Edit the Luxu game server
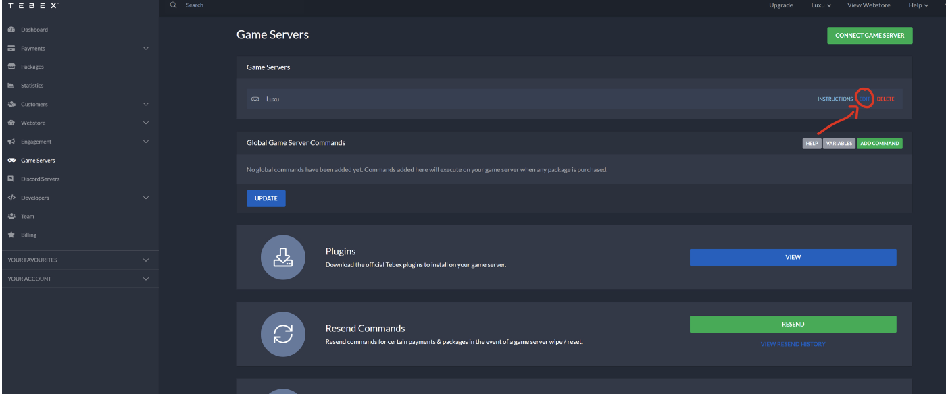946x394 pixels. coord(865,99)
